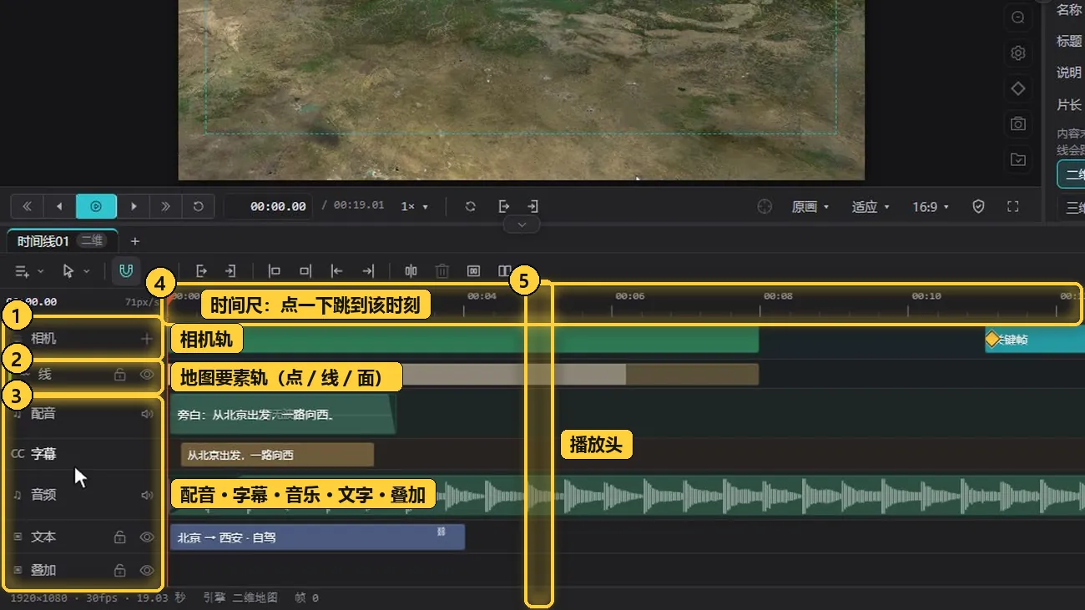Click the zoom-out magnifier icon beside the preview
The width and height of the screenshot is (1085, 610).
(x=1018, y=18)
